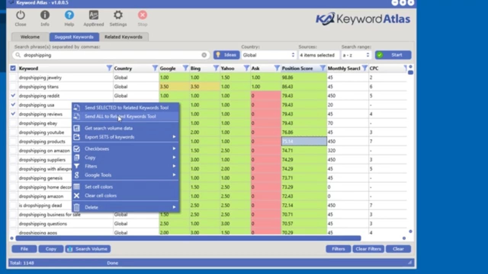The height and width of the screenshot is (274, 488).
Task: Select the highlighted Position Score cell 75.14
Action: 304,142
